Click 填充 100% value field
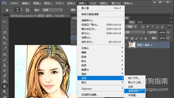The height and width of the screenshot is (98, 174). 162,38
